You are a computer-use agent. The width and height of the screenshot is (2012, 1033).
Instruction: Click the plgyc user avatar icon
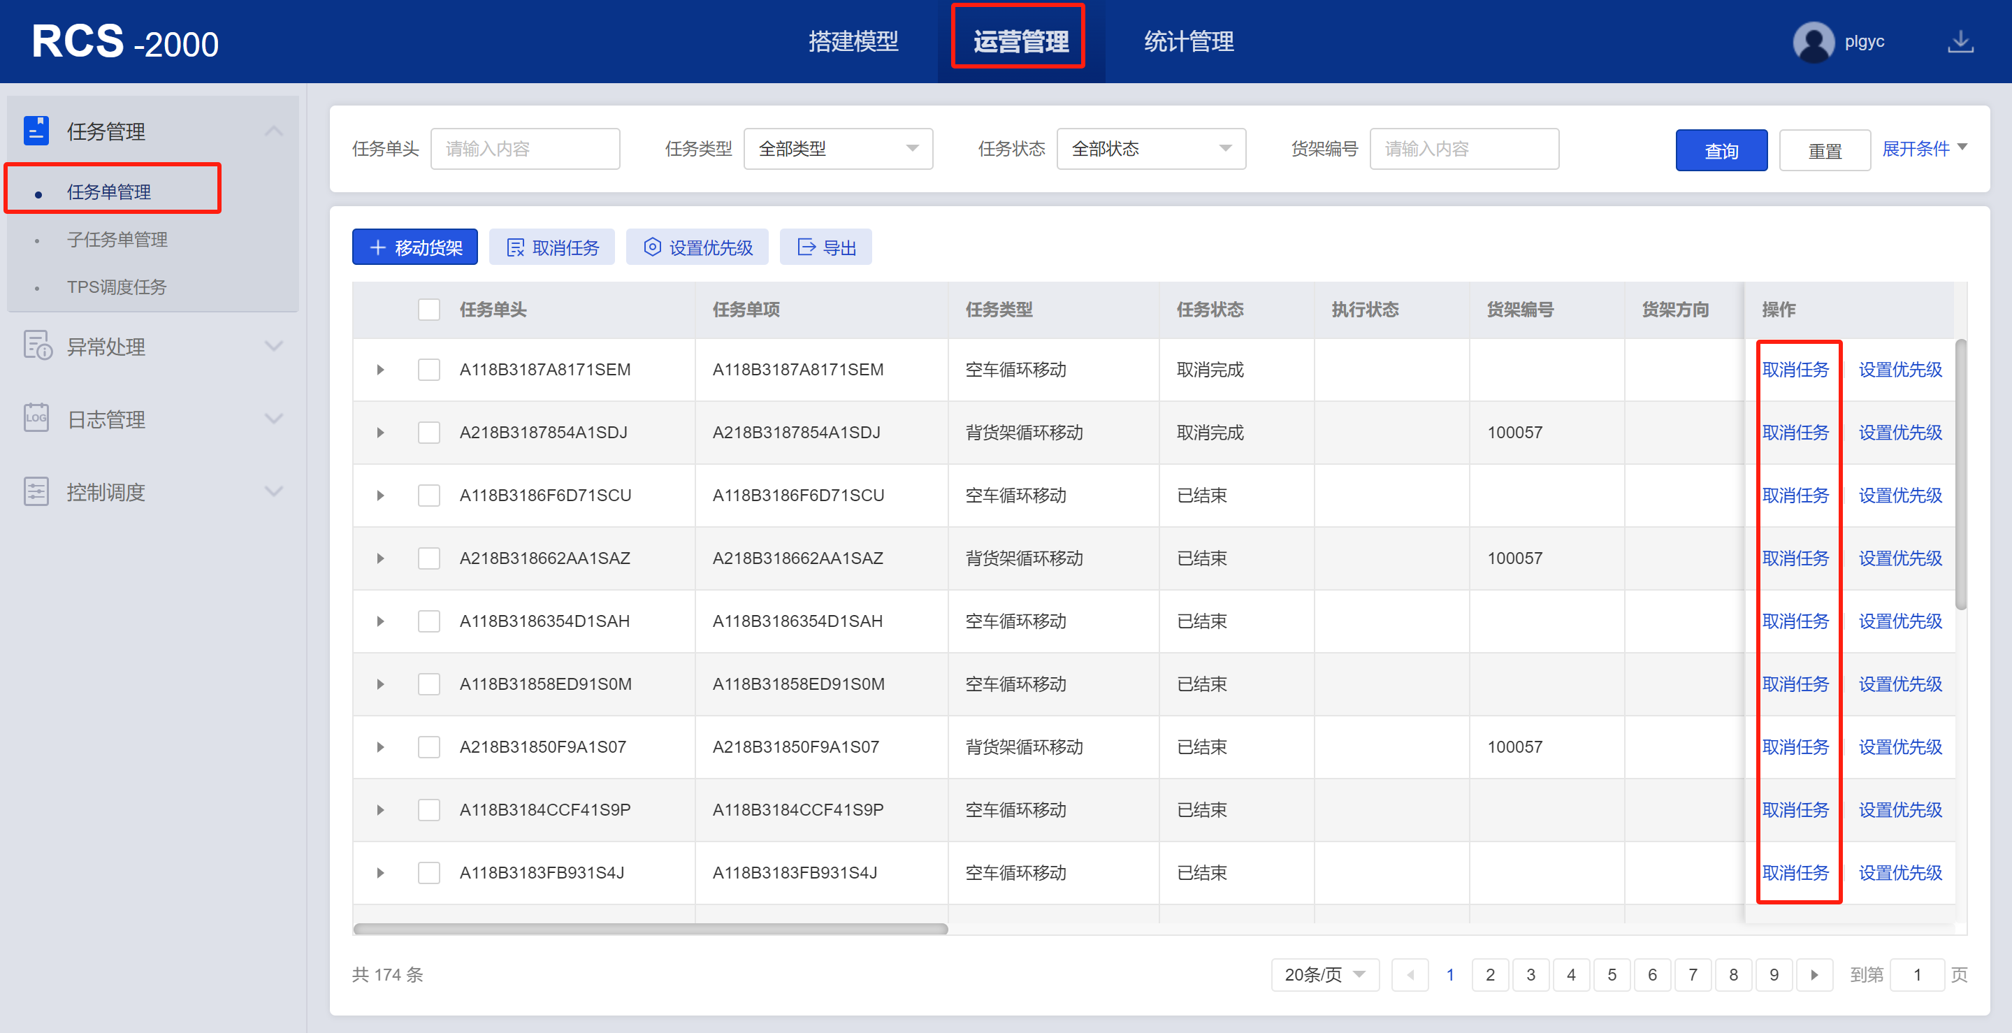coord(1813,42)
